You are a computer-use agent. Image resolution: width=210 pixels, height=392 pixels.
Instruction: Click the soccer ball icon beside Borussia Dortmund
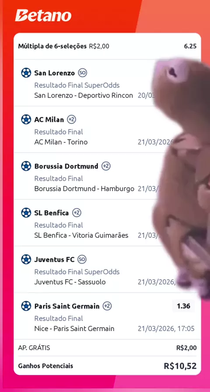26,166
